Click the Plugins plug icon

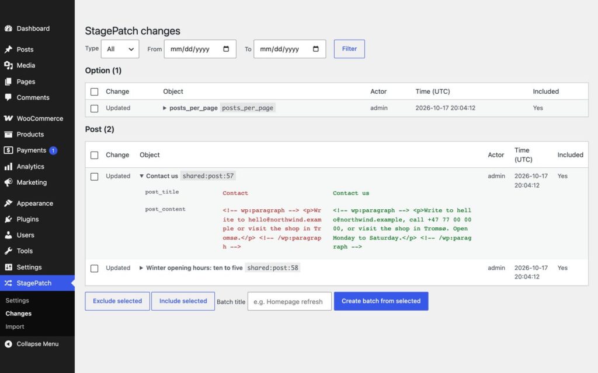[x=8, y=219]
